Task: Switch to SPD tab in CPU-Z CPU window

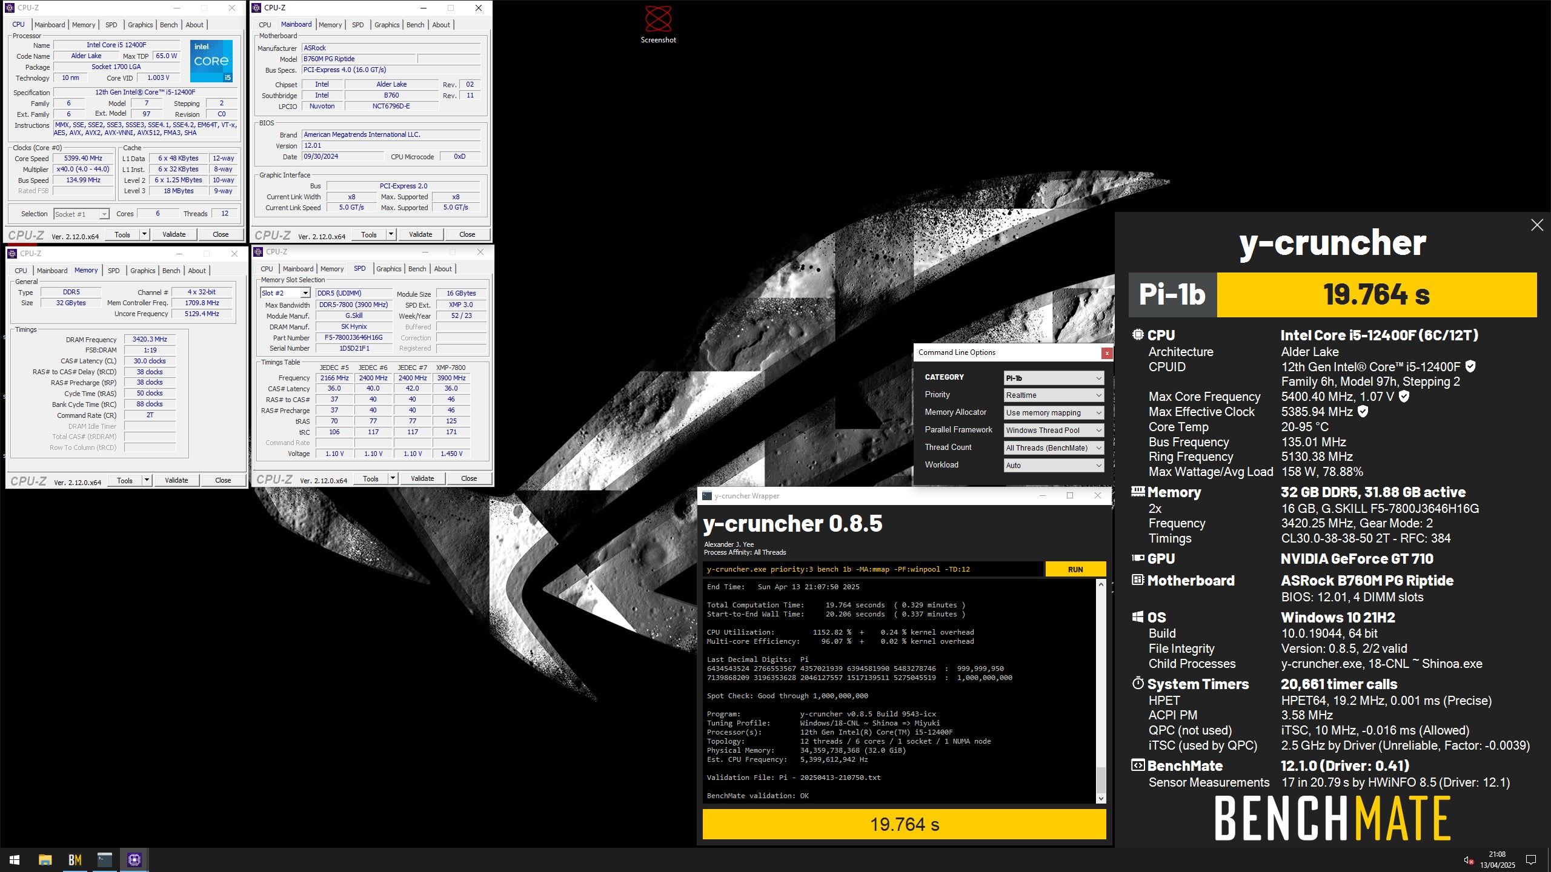Action: click(x=111, y=25)
